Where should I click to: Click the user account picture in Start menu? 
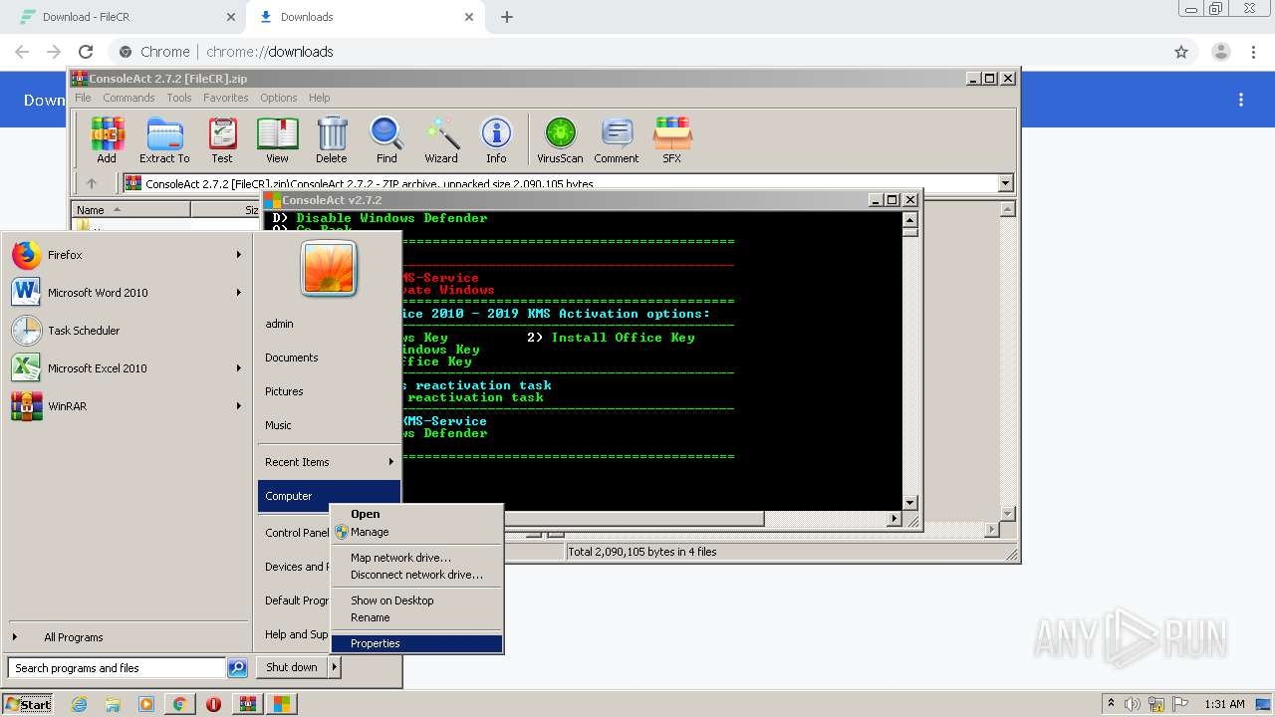329,268
